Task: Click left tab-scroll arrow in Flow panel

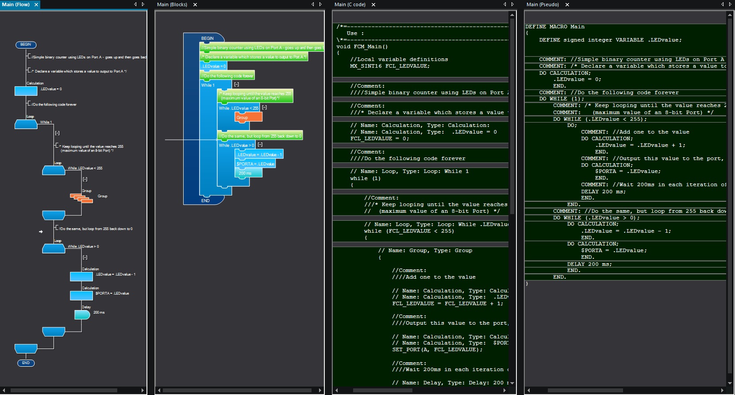Action: pos(135,4)
